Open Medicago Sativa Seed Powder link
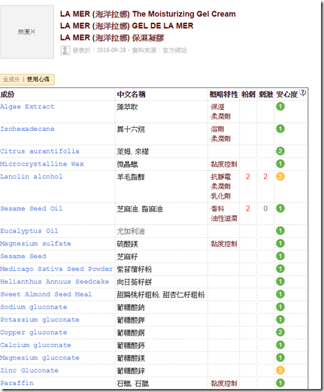The height and width of the screenshot is (392, 324). point(56,269)
